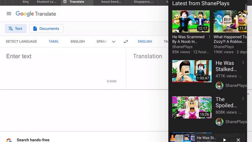Open He Was Scammed By A Noob title
This screenshot has width=252, height=142.
[x=188, y=39]
